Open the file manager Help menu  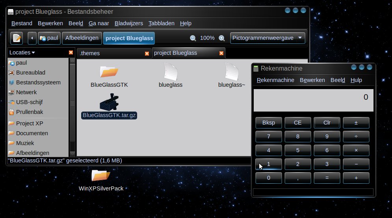pyautogui.click(x=186, y=23)
